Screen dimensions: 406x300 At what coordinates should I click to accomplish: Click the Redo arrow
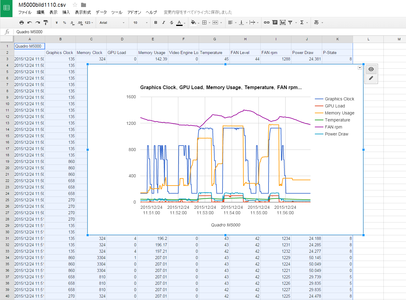click(x=37, y=23)
